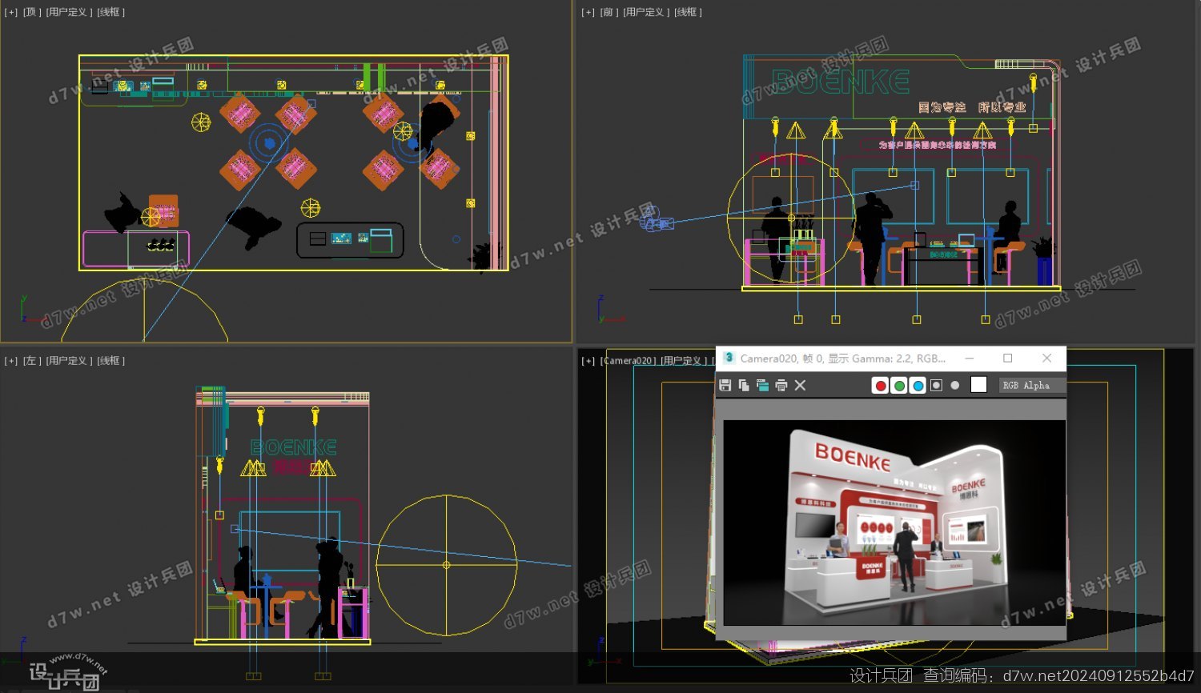Open [用户定义] menu in the Camera020 viewport
The width and height of the screenshot is (1201, 693).
[683, 361]
